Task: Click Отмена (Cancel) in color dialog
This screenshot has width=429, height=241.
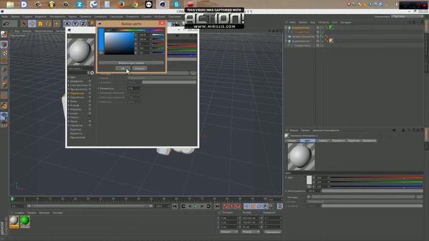Action: tap(139, 68)
